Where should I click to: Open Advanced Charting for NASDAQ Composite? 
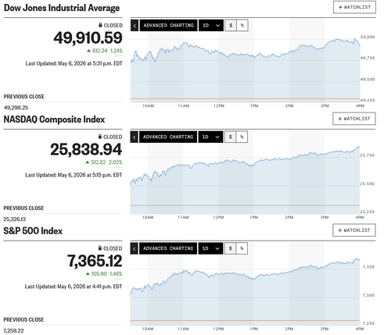pos(168,137)
